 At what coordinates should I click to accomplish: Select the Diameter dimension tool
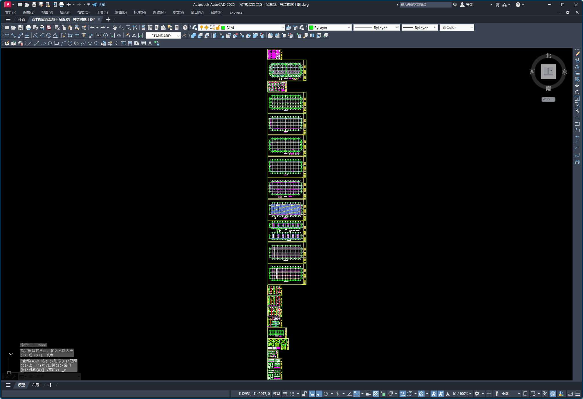pyautogui.click(x=49, y=35)
